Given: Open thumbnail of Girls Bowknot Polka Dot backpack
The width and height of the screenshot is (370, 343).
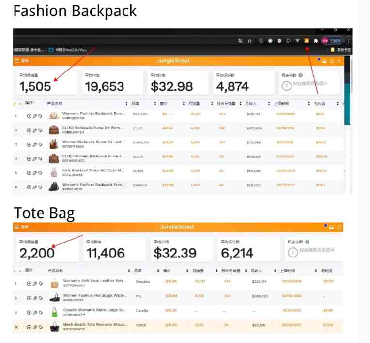Looking at the screenshot, I should [54, 172].
